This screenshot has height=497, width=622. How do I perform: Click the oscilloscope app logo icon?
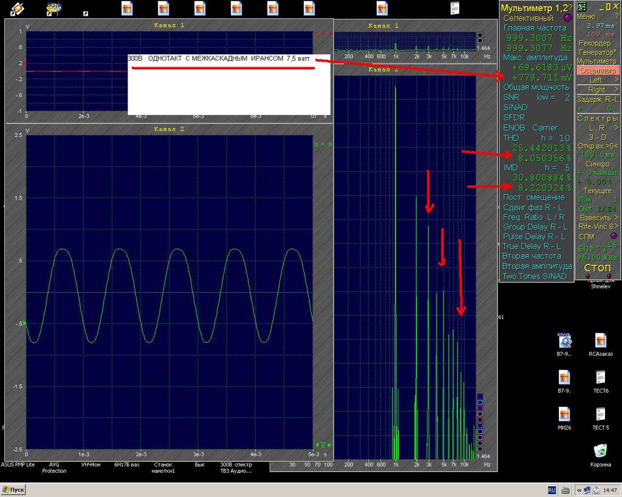(x=581, y=6)
